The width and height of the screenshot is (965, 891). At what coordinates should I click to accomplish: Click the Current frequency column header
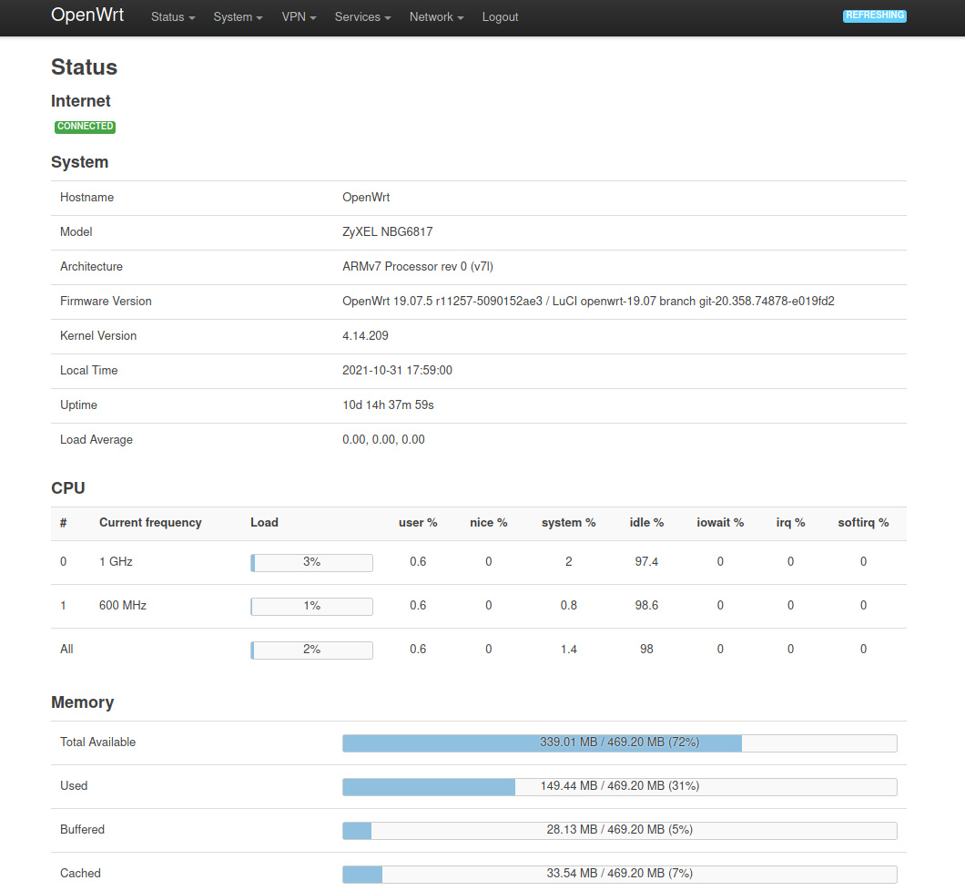pyautogui.click(x=150, y=523)
